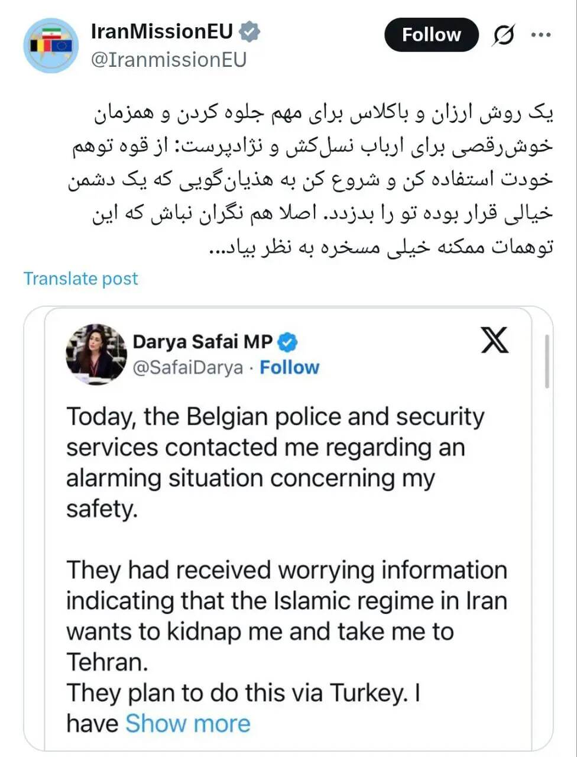The height and width of the screenshot is (757, 577).
Task: Open the three-dot overflow dropdown
Action: click(541, 34)
